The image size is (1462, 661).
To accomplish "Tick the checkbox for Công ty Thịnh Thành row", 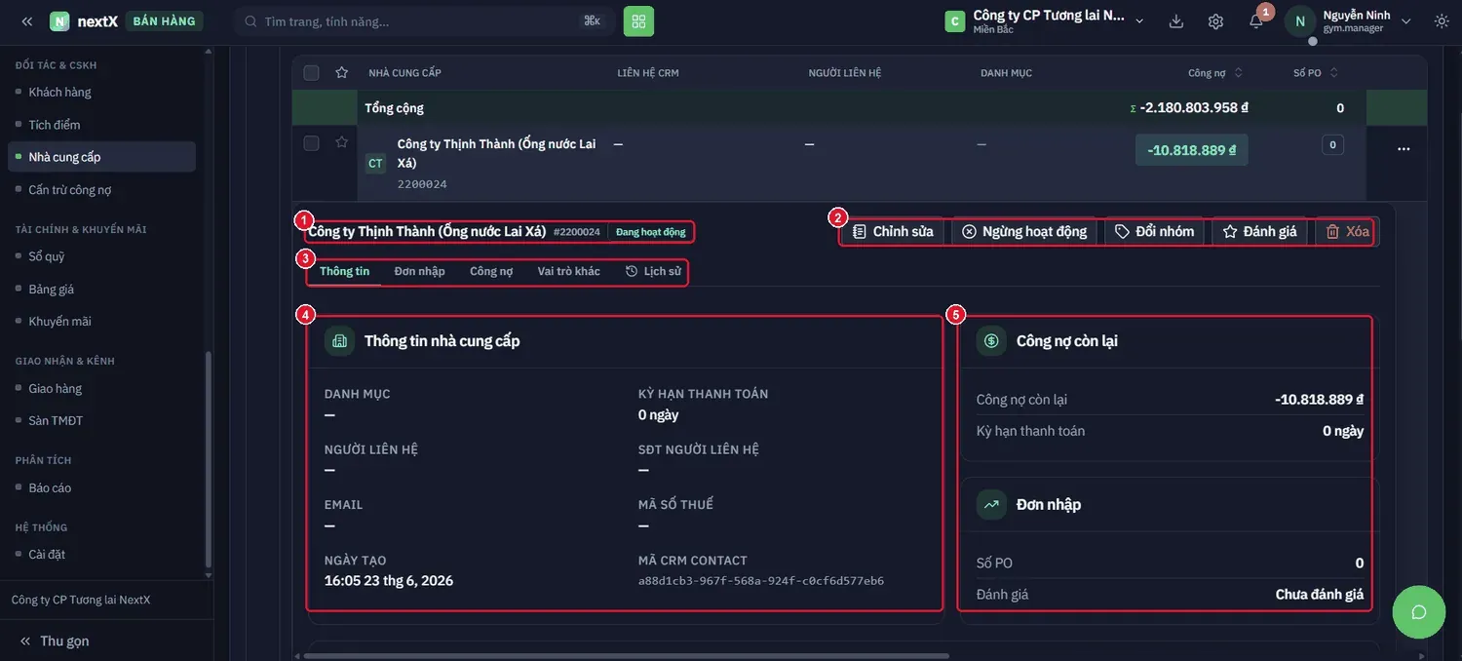I will [311, 143].
